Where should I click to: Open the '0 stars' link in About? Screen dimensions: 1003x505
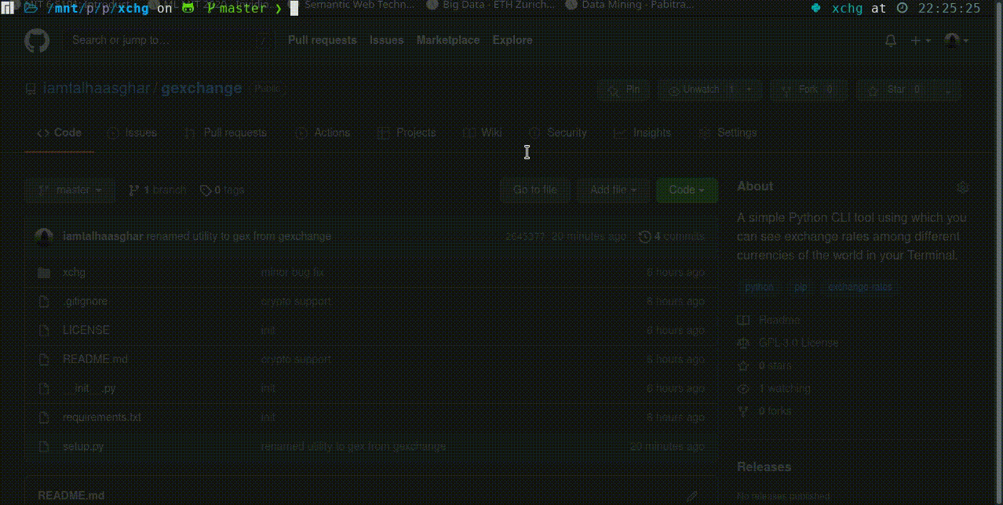765,366
